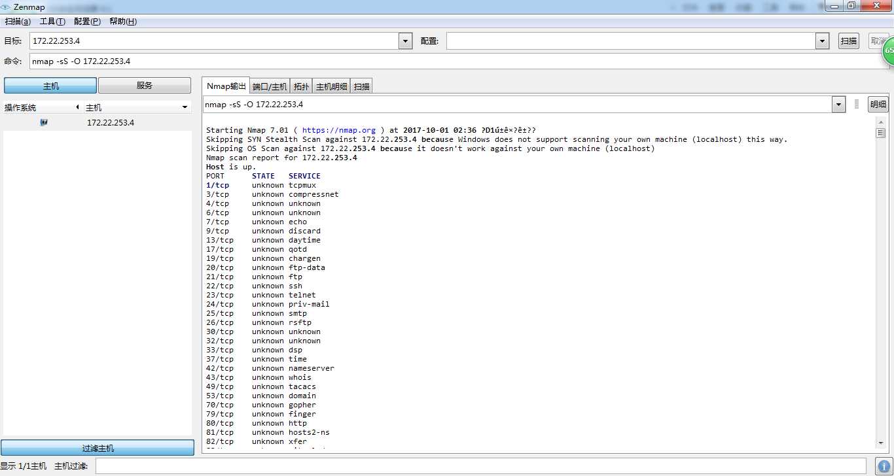
Task: Click the 配置 profile text field
Action: [x=631, y=41]
